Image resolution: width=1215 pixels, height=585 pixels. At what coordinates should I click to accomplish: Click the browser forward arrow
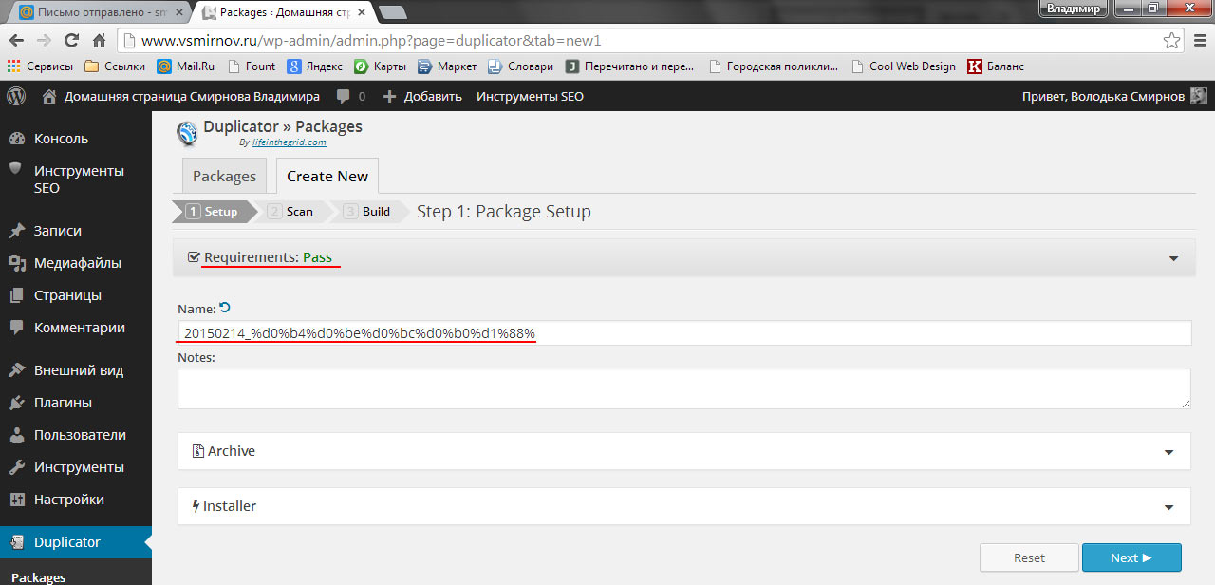click(44, 41)
